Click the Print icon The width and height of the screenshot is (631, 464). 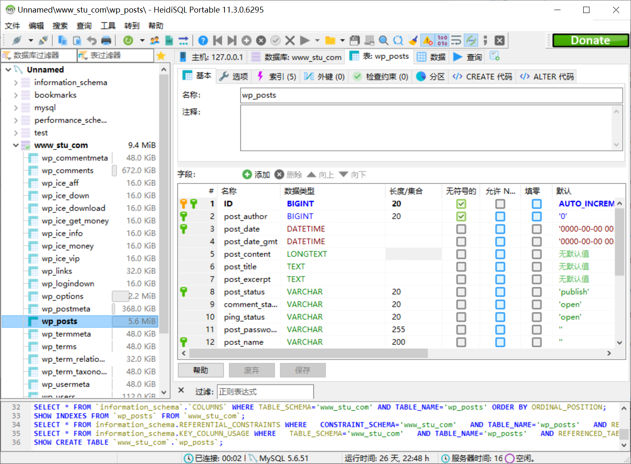click(106, 40)
